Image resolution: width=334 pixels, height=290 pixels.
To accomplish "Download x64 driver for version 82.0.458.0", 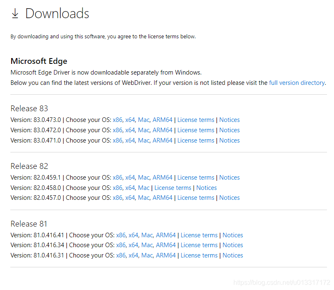I will (x=130, y=188).
